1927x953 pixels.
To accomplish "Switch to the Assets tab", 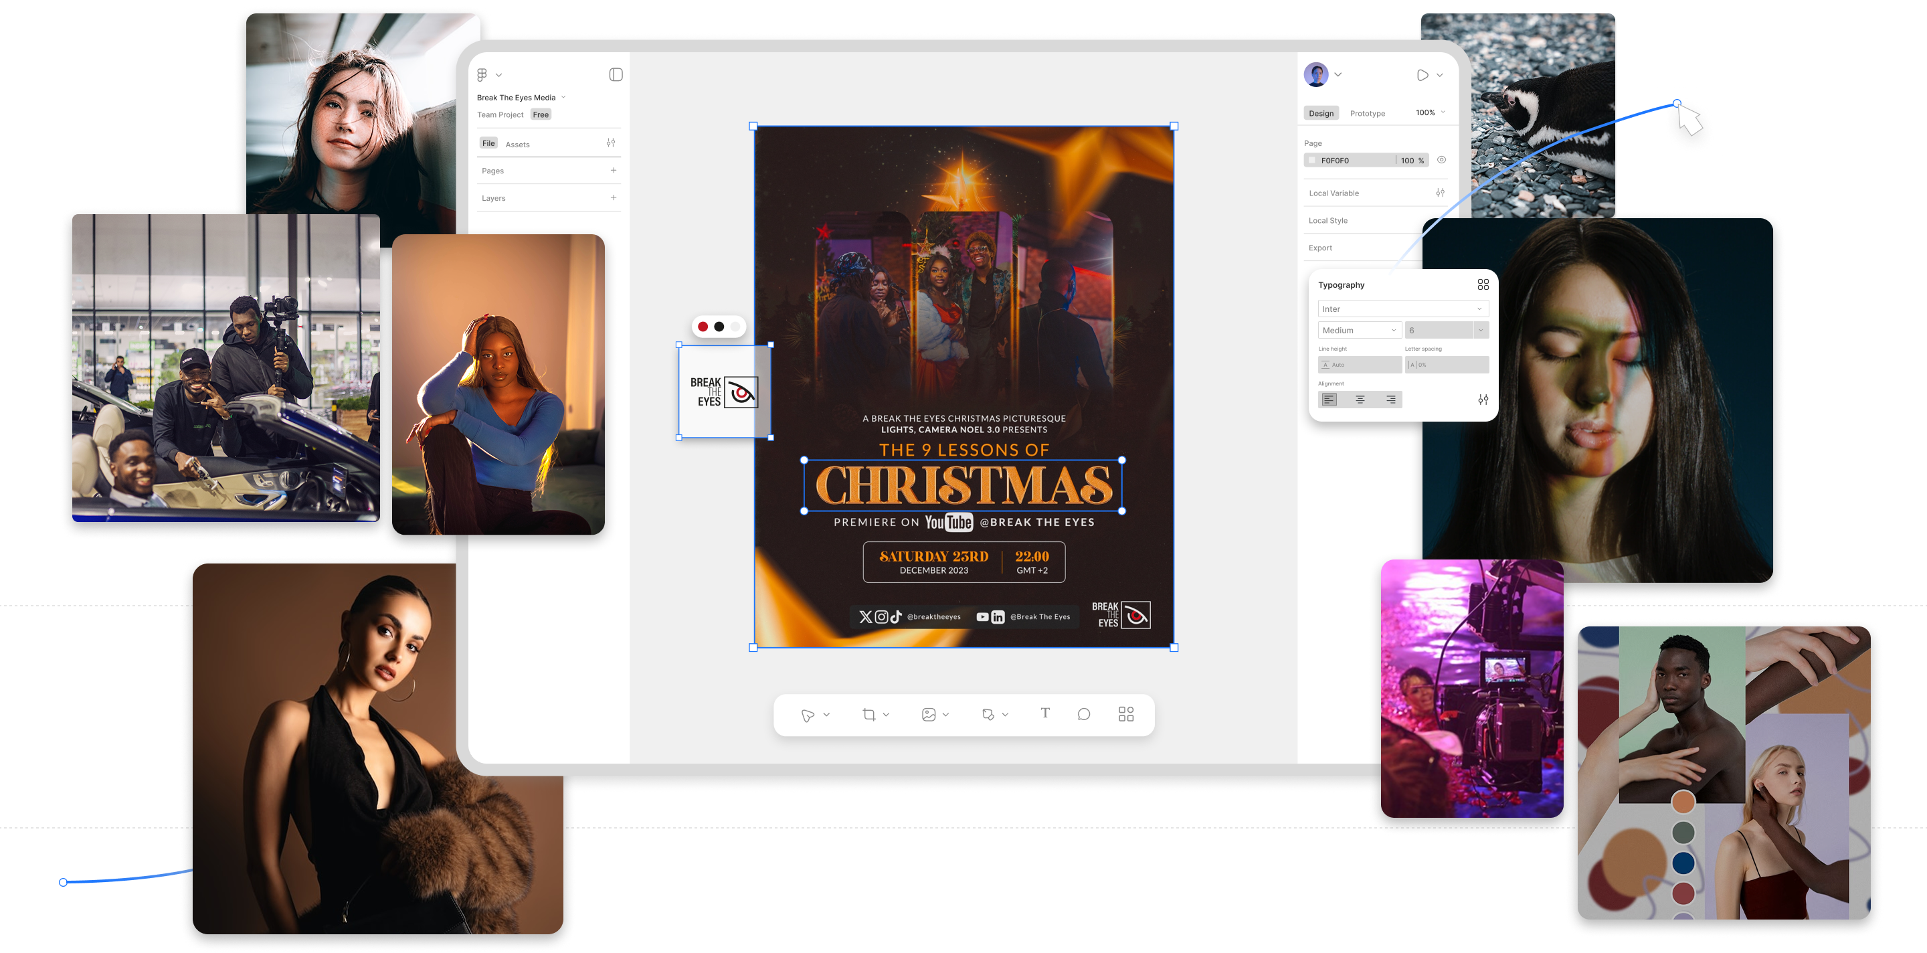I will point(517,145).
